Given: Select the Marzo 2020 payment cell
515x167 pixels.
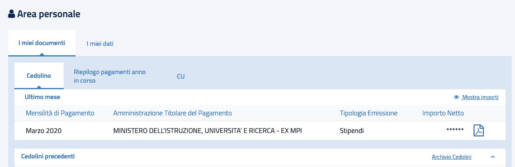Looking at the screenshot, I should click(x=44, y=131).
